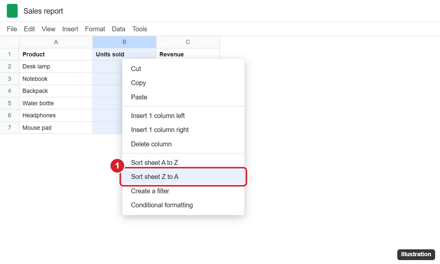Open the File menu
The height and width of the screenshot is (264, 440).
click(x=12, y=29)
